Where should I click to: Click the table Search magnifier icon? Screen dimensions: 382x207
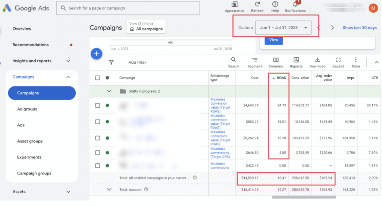(x=234, y=60)
